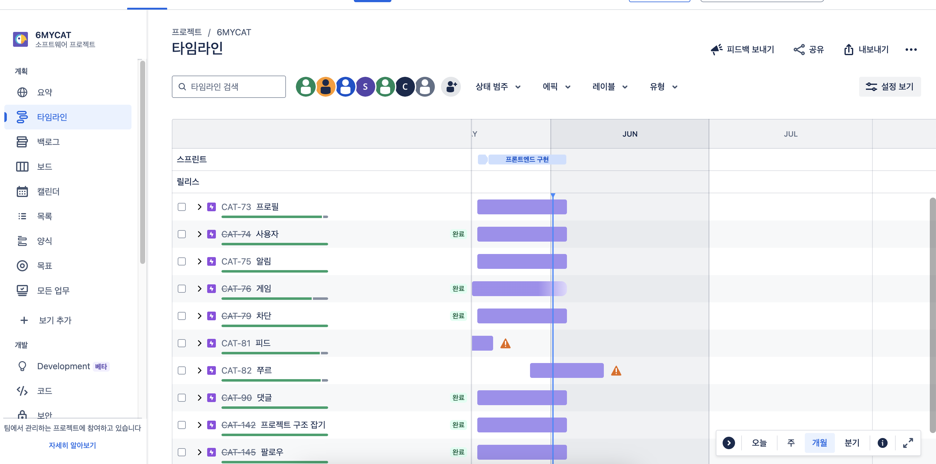936x464 pixels.
Task: Expand the CAT-75 알림 epic
Action: 199,261
